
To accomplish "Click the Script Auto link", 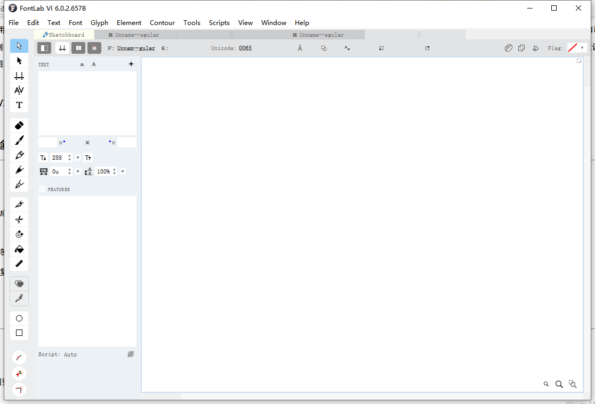I will click(70, 354).
